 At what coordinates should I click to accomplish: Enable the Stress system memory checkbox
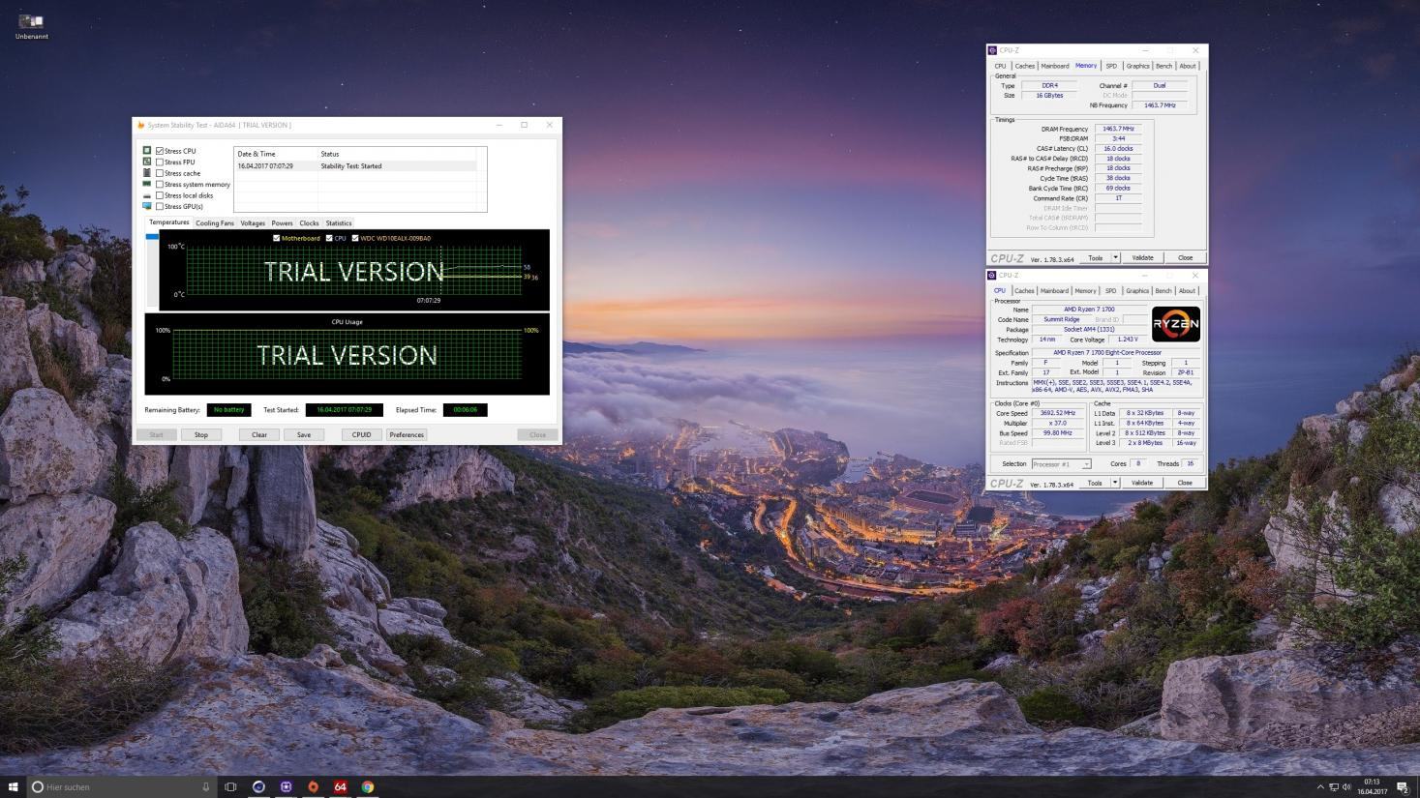pyautogui.click(x=160, y=184)
